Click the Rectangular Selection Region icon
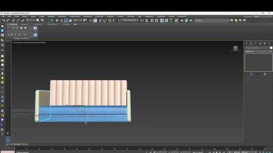 47,20
